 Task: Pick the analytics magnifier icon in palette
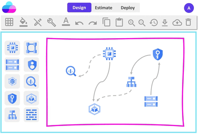(31, 81)
